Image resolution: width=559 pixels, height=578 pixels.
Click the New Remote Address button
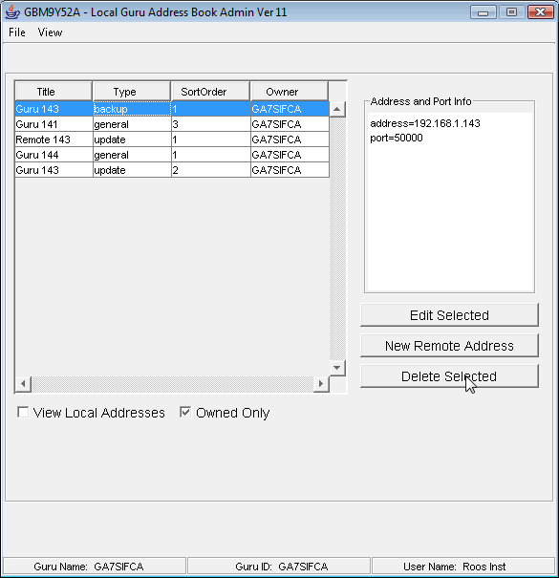click(x=449, y=346)
